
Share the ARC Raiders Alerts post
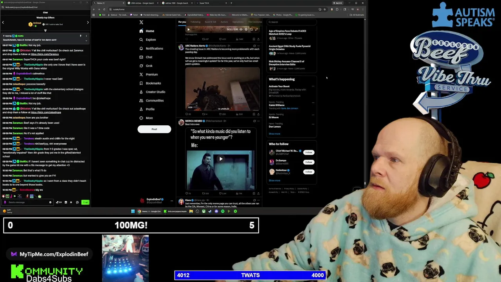click(258, 114)
